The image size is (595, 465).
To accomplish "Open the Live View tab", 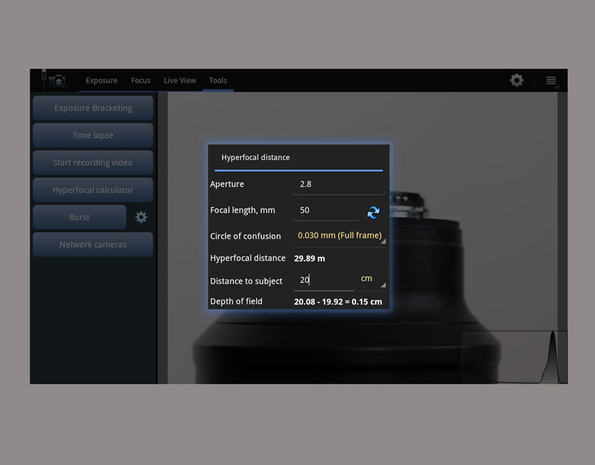I will pos(180,81).
